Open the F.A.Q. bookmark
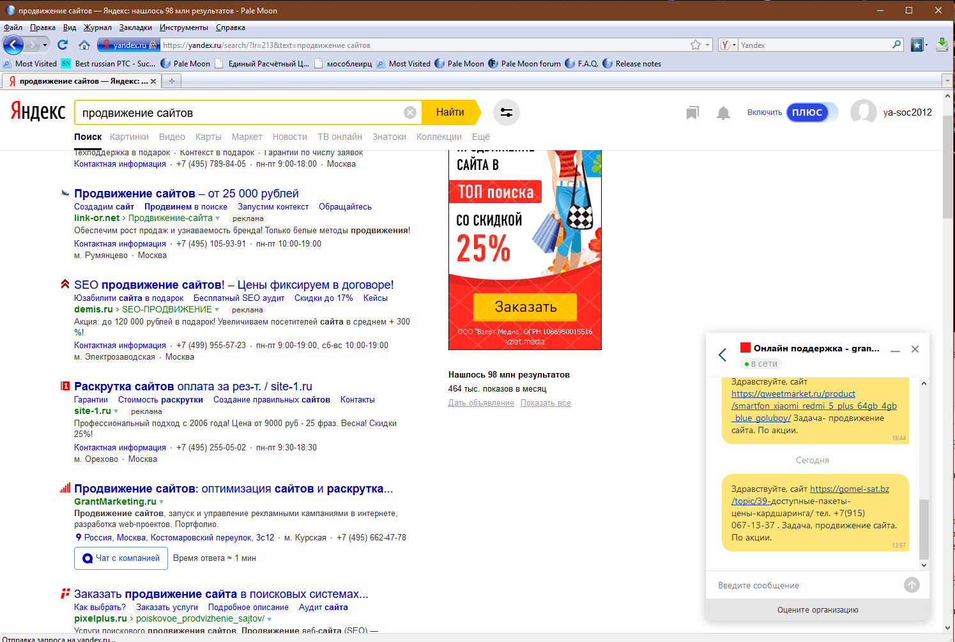This screenshot has width=955, height=642. coord(582,63)
